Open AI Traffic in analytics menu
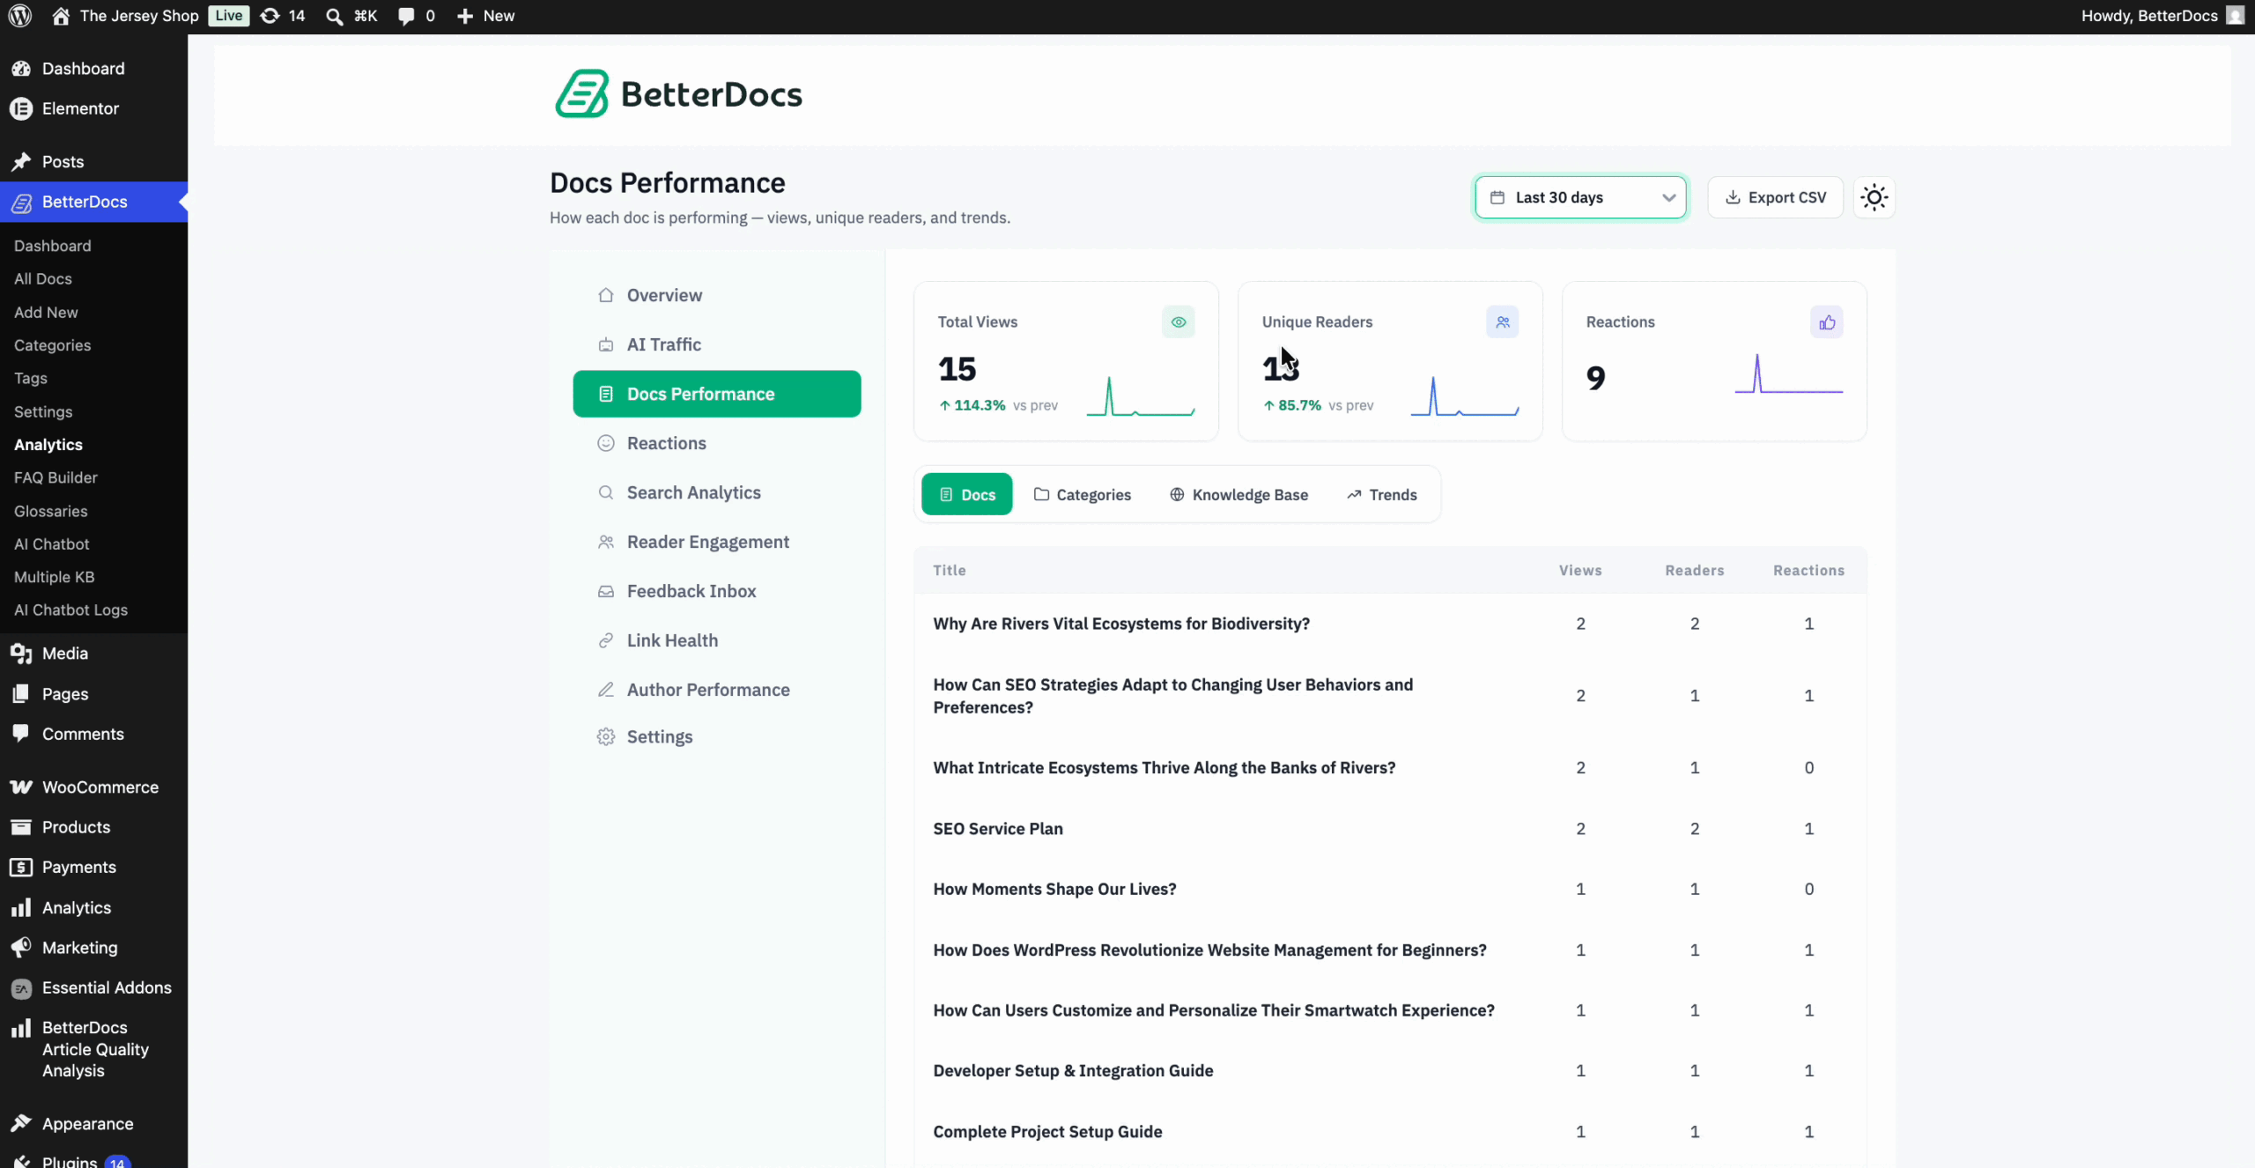 716,344
